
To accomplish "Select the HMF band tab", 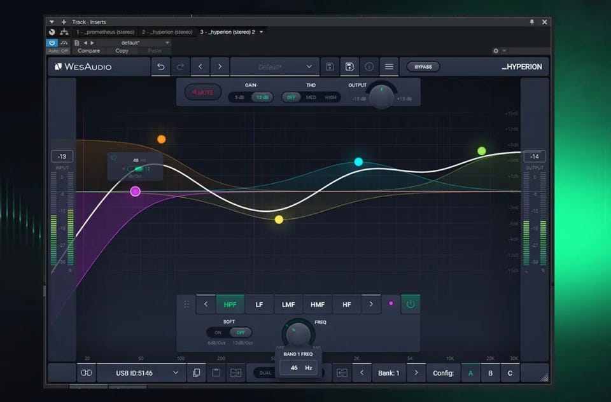I will click(x=318, y=304).
